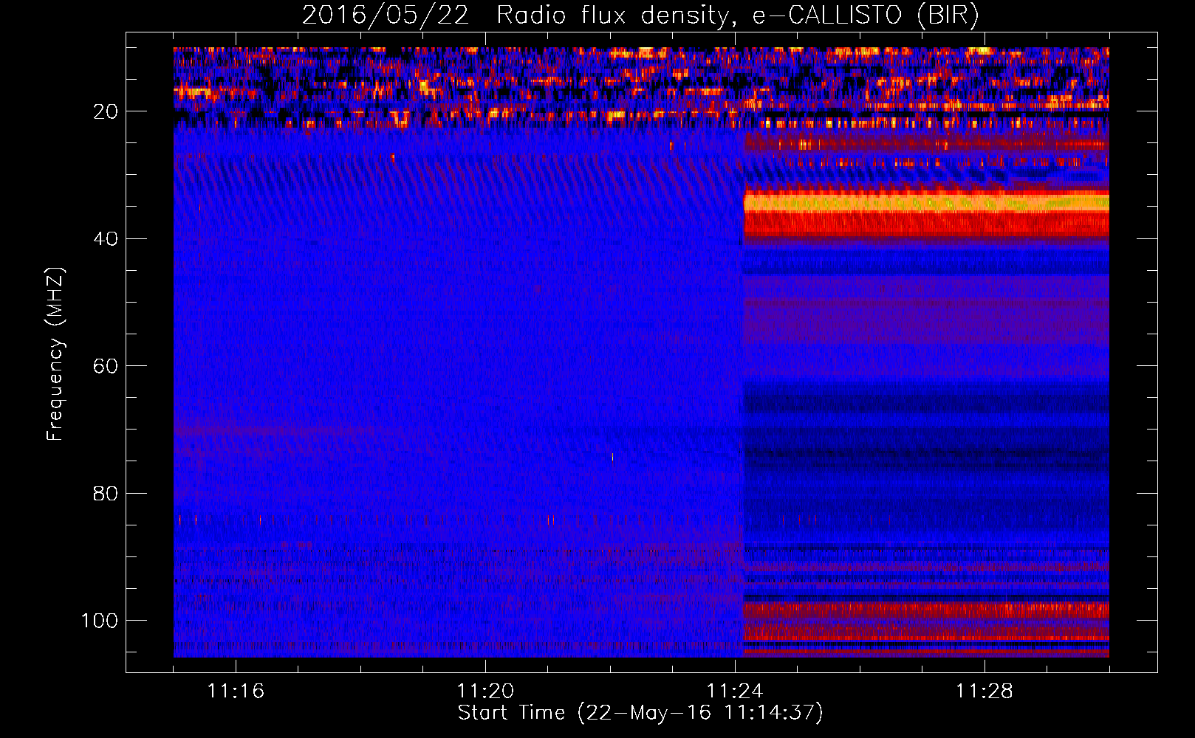
Task: Click the '60' frequency tick label
Action: pos(106,366)
